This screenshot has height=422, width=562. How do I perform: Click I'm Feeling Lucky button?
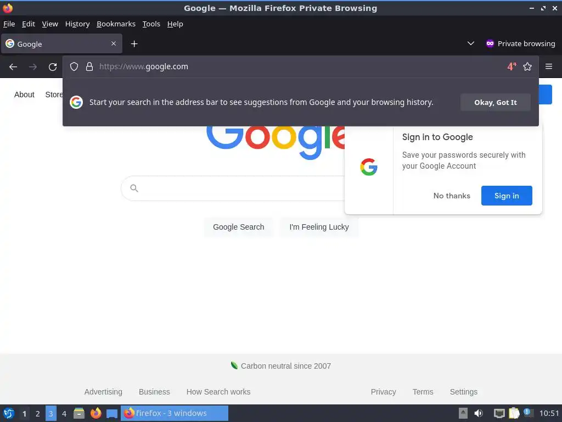pyautogui.click(x=319, y=227)
